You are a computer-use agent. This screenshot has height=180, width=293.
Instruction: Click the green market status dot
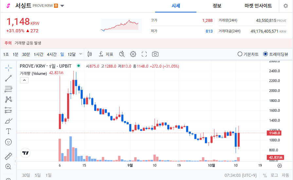(79, 66)
